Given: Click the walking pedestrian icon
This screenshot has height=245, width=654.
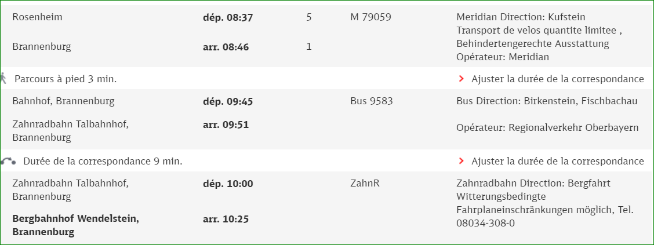Looking at the screenshot, I should 3,78.
